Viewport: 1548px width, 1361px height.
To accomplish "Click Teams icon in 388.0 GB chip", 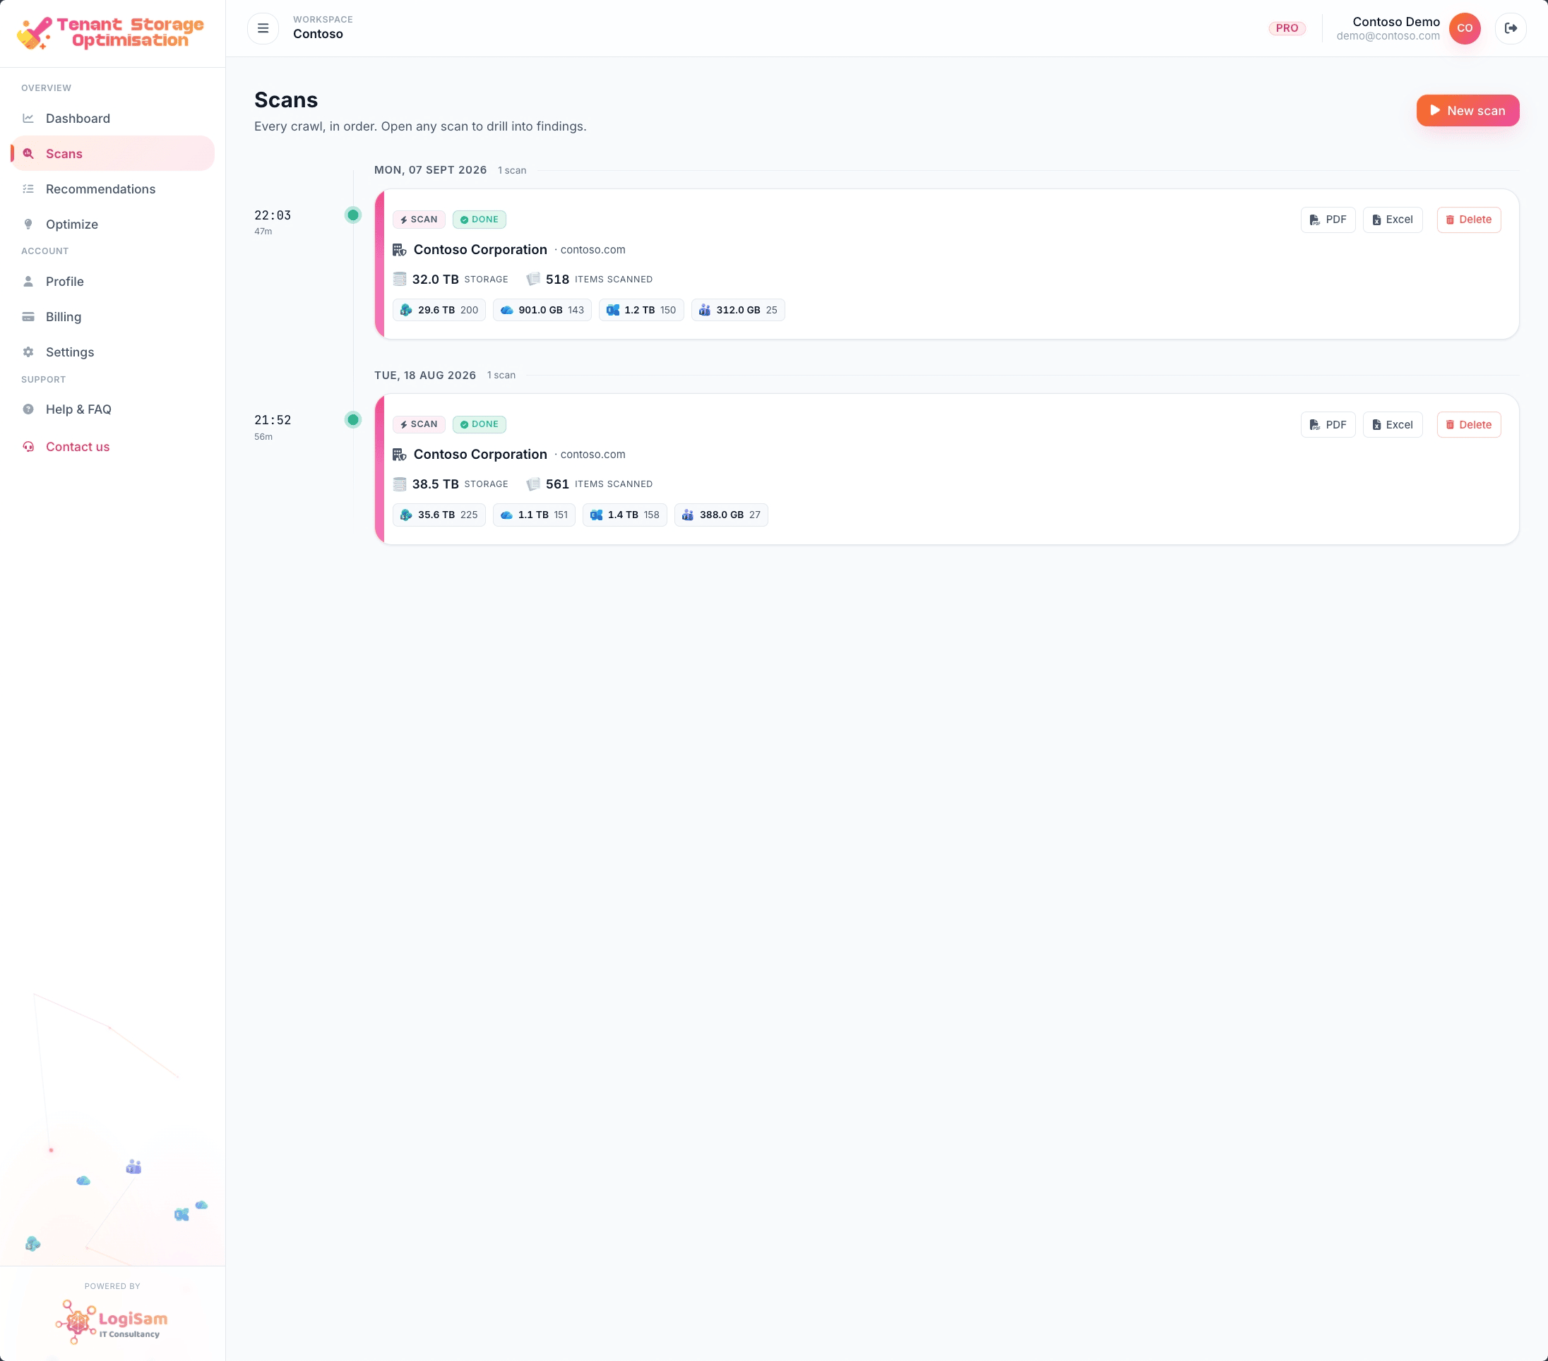I will click(x=688, y=515).
